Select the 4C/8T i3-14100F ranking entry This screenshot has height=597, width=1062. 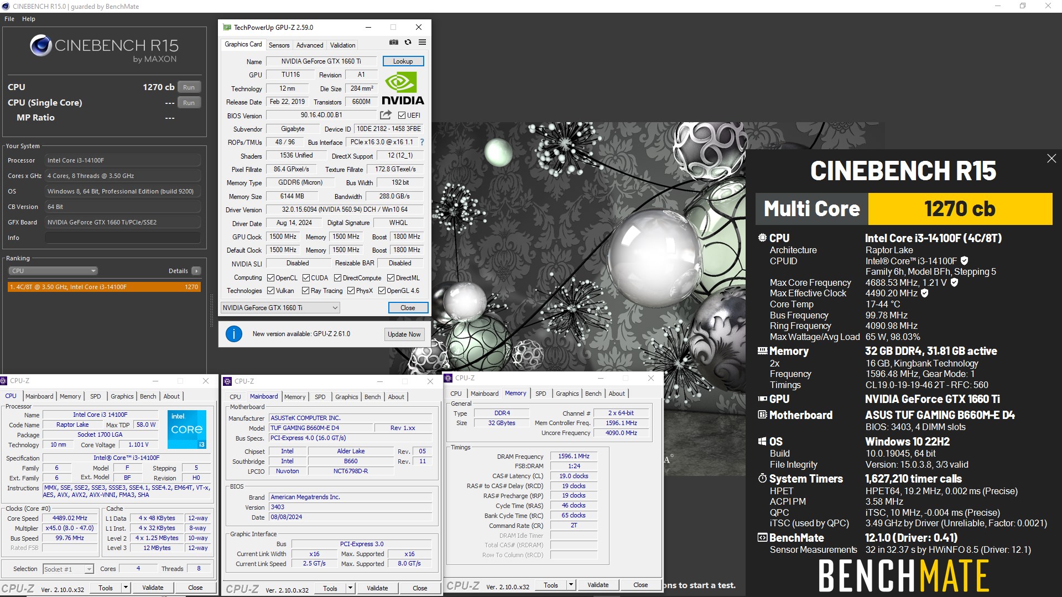[x=104, y=287]
